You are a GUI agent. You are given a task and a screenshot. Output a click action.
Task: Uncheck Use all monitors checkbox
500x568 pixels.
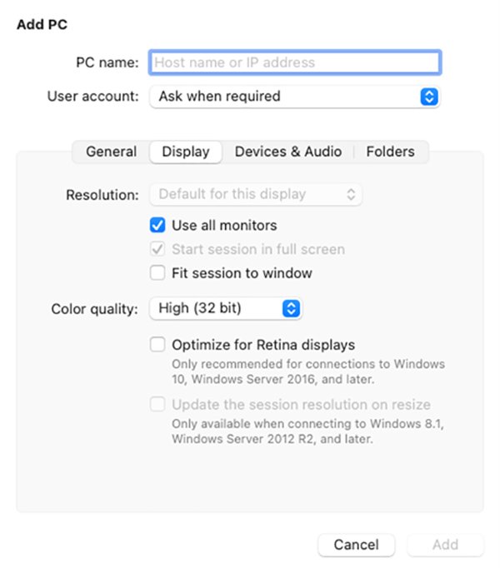[x=157, y=225]
